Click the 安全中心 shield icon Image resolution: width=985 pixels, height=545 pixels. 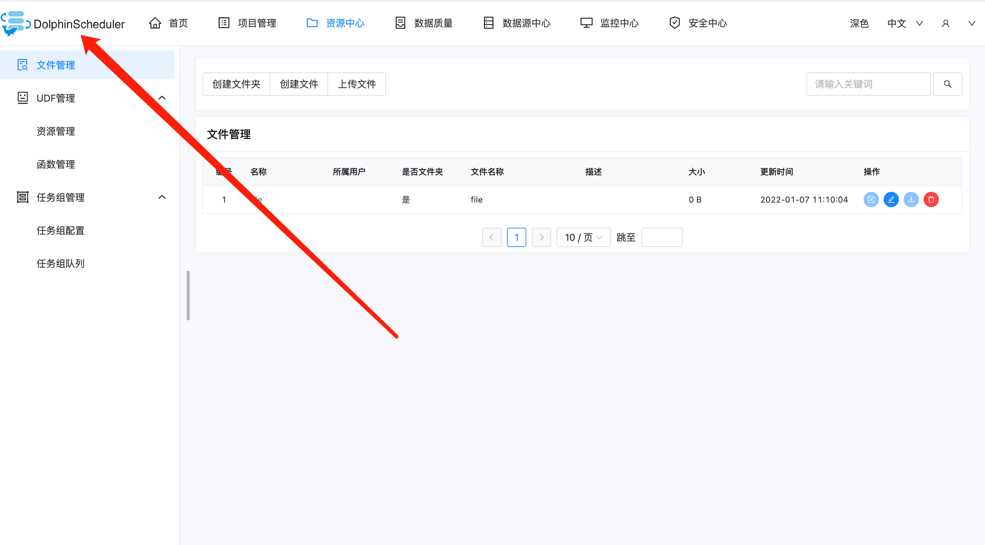coord(674,22)
